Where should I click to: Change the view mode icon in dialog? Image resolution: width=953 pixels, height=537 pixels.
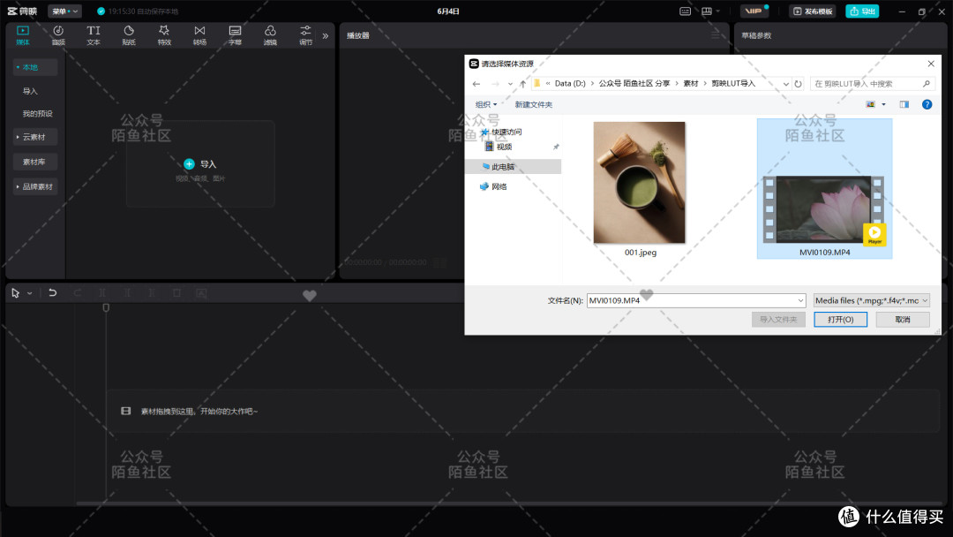tap(870, 104)
